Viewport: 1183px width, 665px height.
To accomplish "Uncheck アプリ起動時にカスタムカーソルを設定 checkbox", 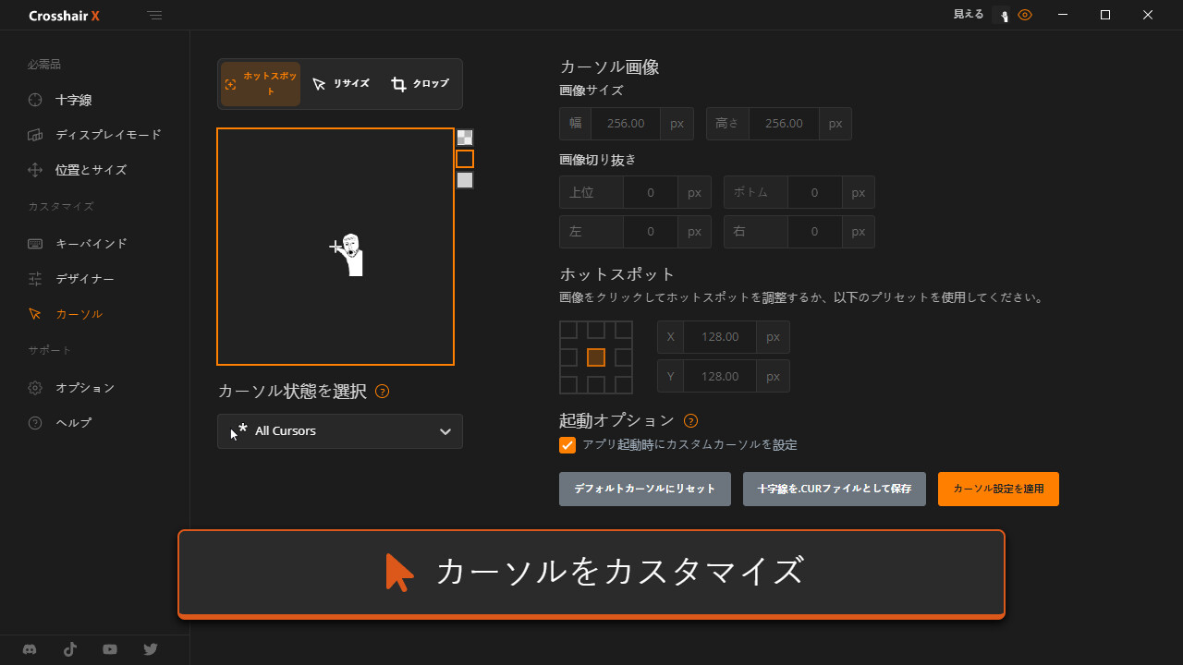I will [567, 445].
